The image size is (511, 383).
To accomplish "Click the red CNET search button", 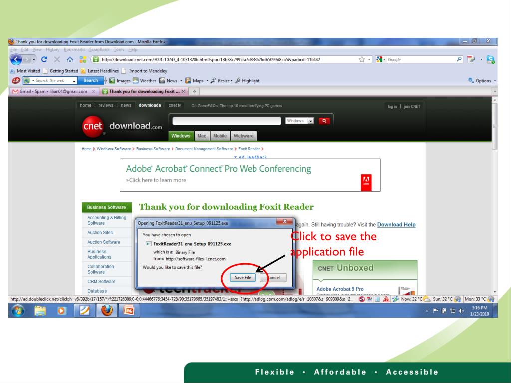I will coord(324,121).
